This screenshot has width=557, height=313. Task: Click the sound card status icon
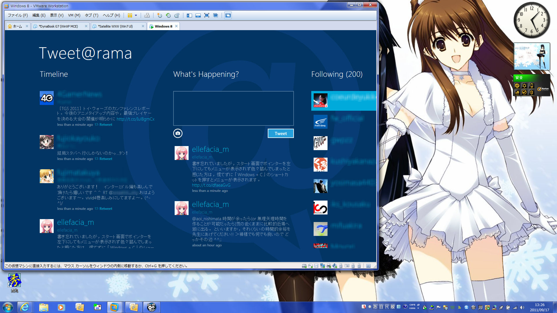[335, 266]
